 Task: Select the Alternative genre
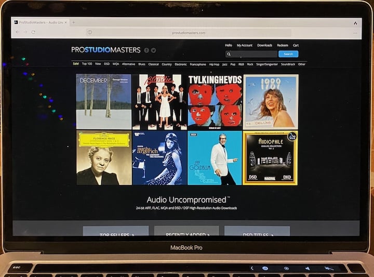[129, 64]
